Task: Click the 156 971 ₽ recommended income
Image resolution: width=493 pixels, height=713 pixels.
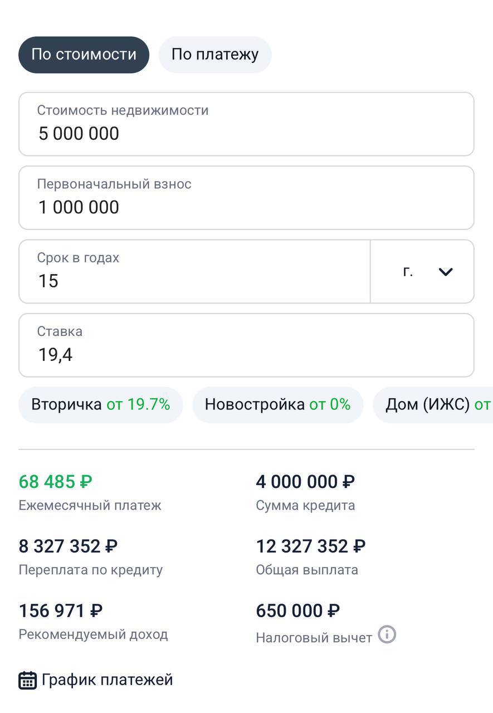Action: pos(61,611)
